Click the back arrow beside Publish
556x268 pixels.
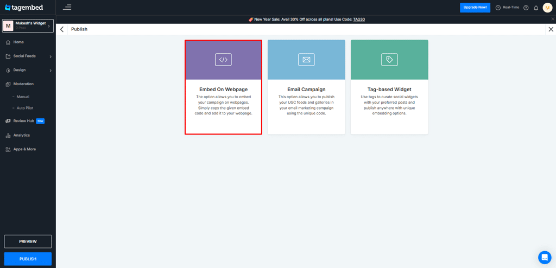pos(62,29)
